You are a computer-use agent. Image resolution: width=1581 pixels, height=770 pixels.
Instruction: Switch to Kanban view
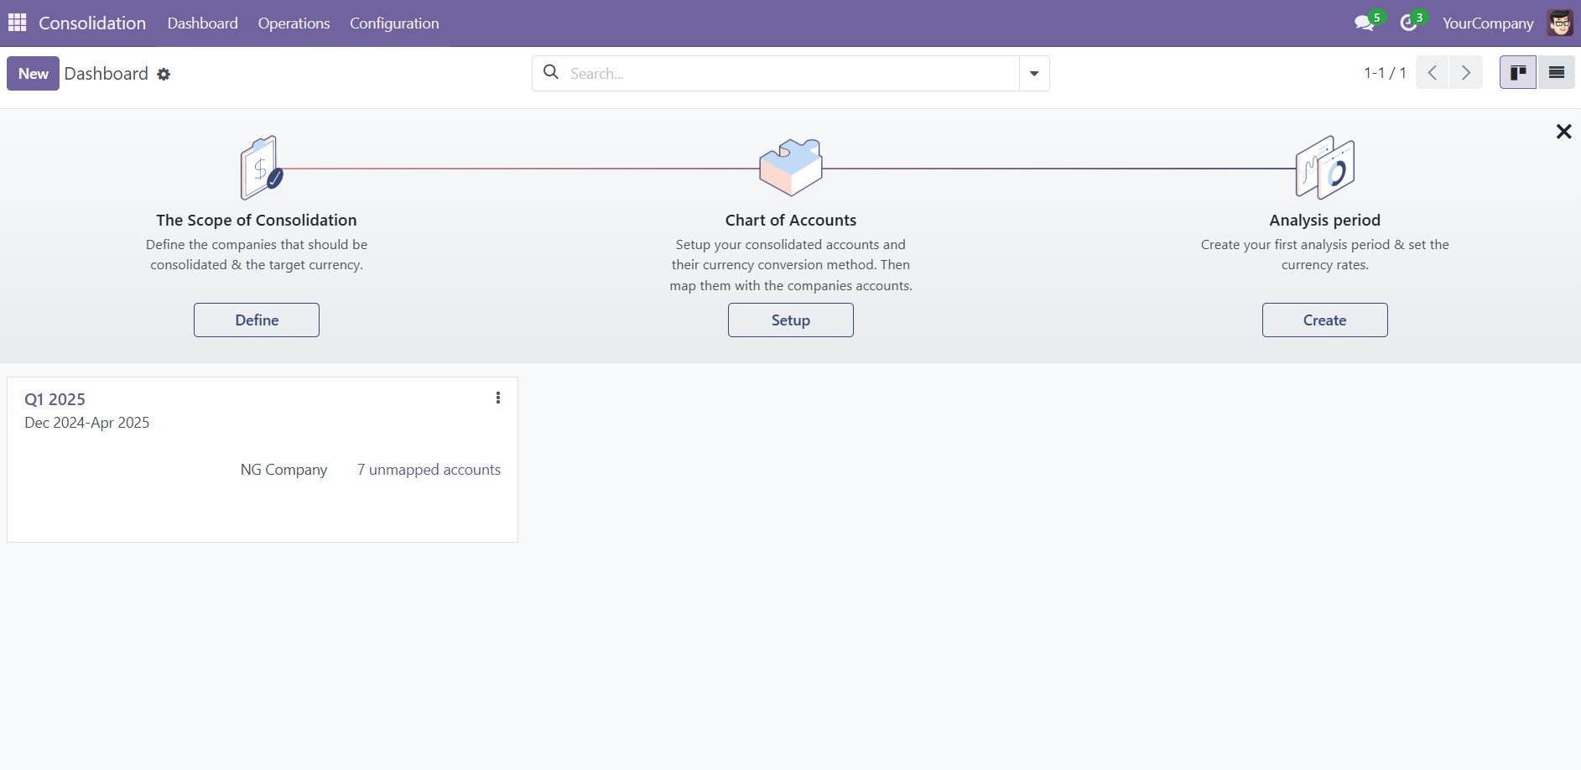click(x=1517, y=73)
